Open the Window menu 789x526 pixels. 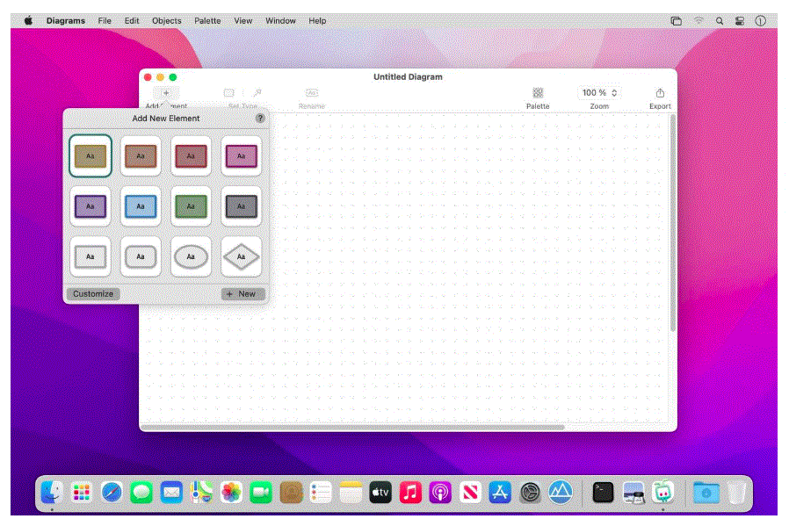coord(280,20)
